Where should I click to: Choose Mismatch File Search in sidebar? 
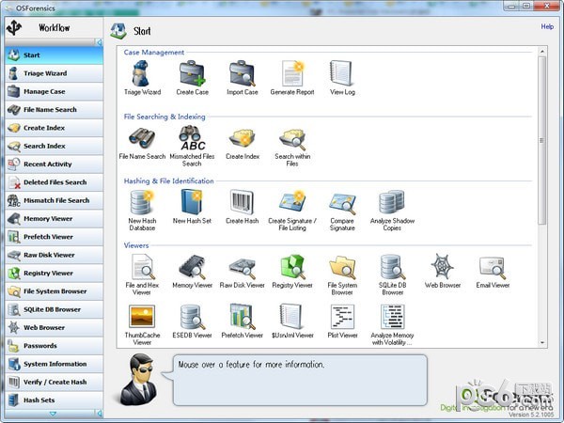tap(55, 201)
